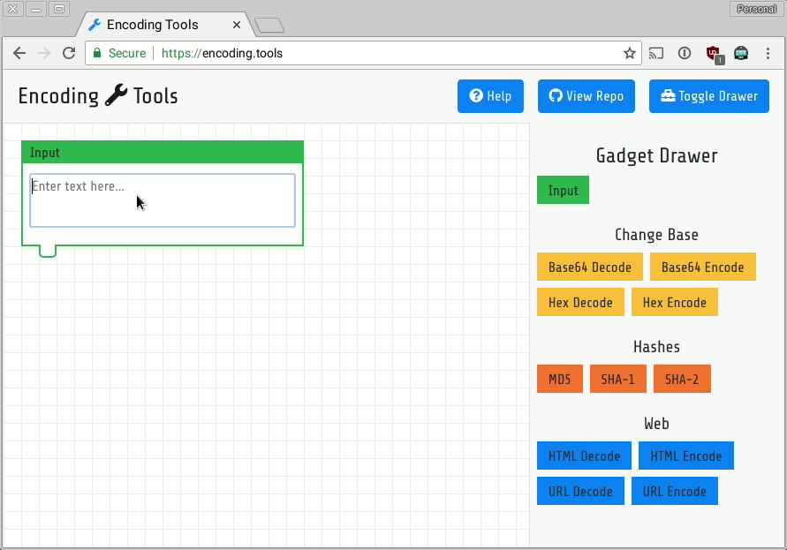Viewport: 787px width, 550px height.
Task: Pick the MD5 hash gadget
Action: click(x=560, y=379)
